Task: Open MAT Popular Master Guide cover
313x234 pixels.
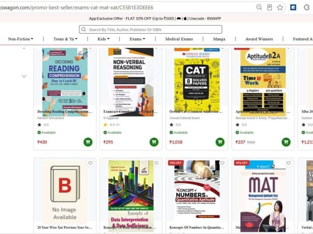Action: [x=263, y=196]
